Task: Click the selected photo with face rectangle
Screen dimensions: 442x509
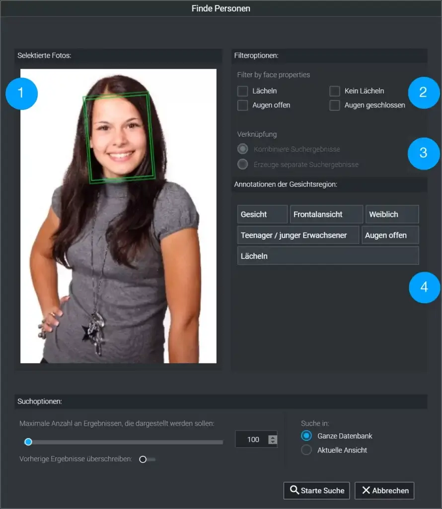Action: (118, 216)
